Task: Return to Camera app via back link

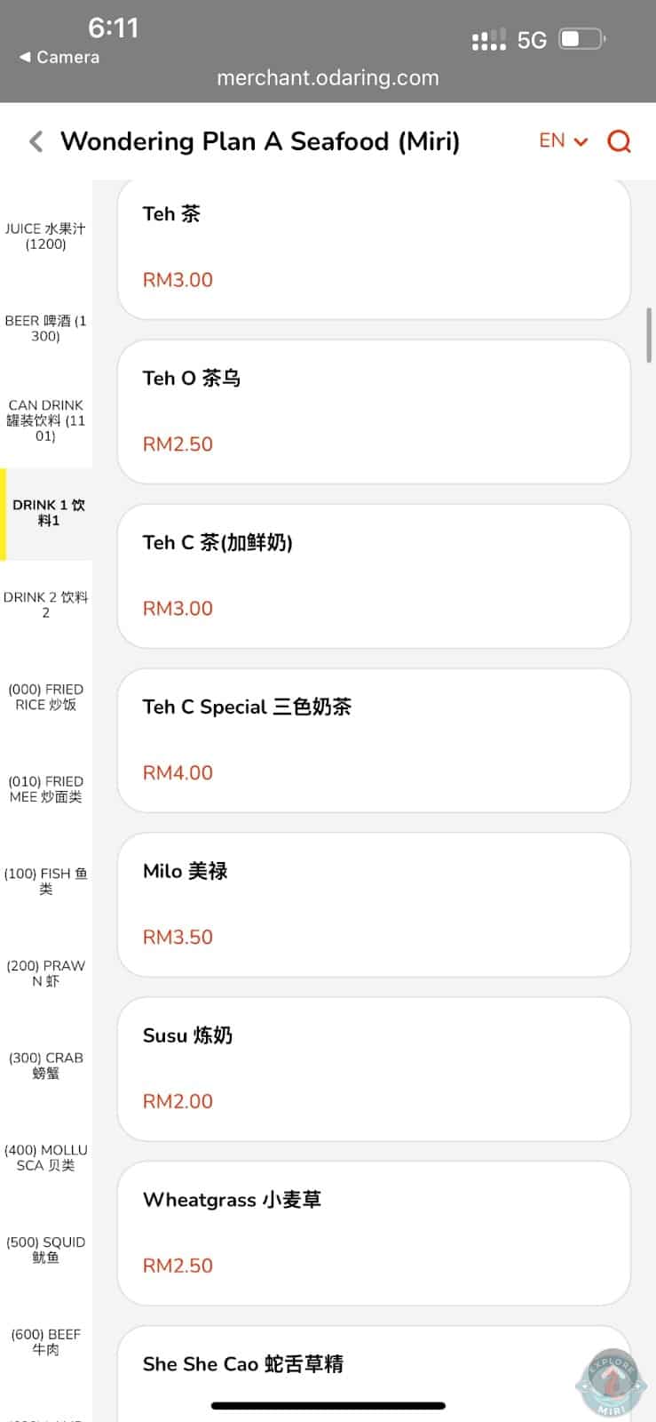Action: [x=59, y=57]
